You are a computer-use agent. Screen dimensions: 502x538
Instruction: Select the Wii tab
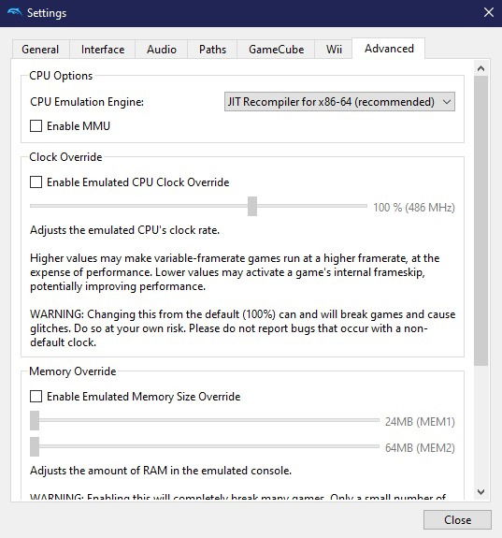click(x=334, y=50)
